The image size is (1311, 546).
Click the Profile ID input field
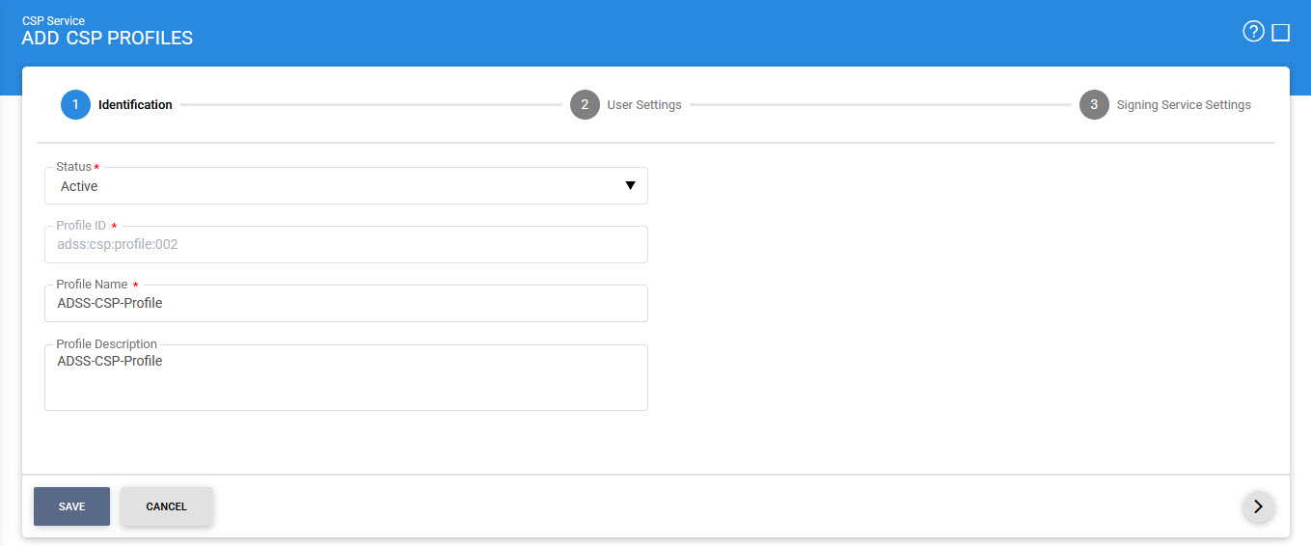pyautogui.click(x=345, y=245)
